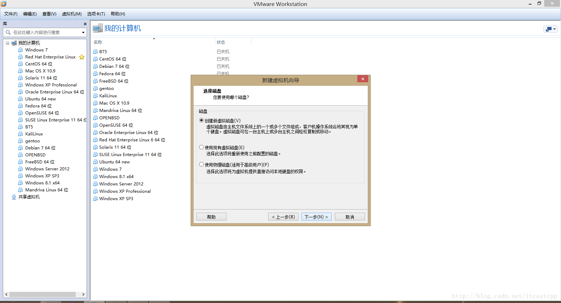
Task: Click 共享虚拟机 icon in library tree
Action: 14,197
